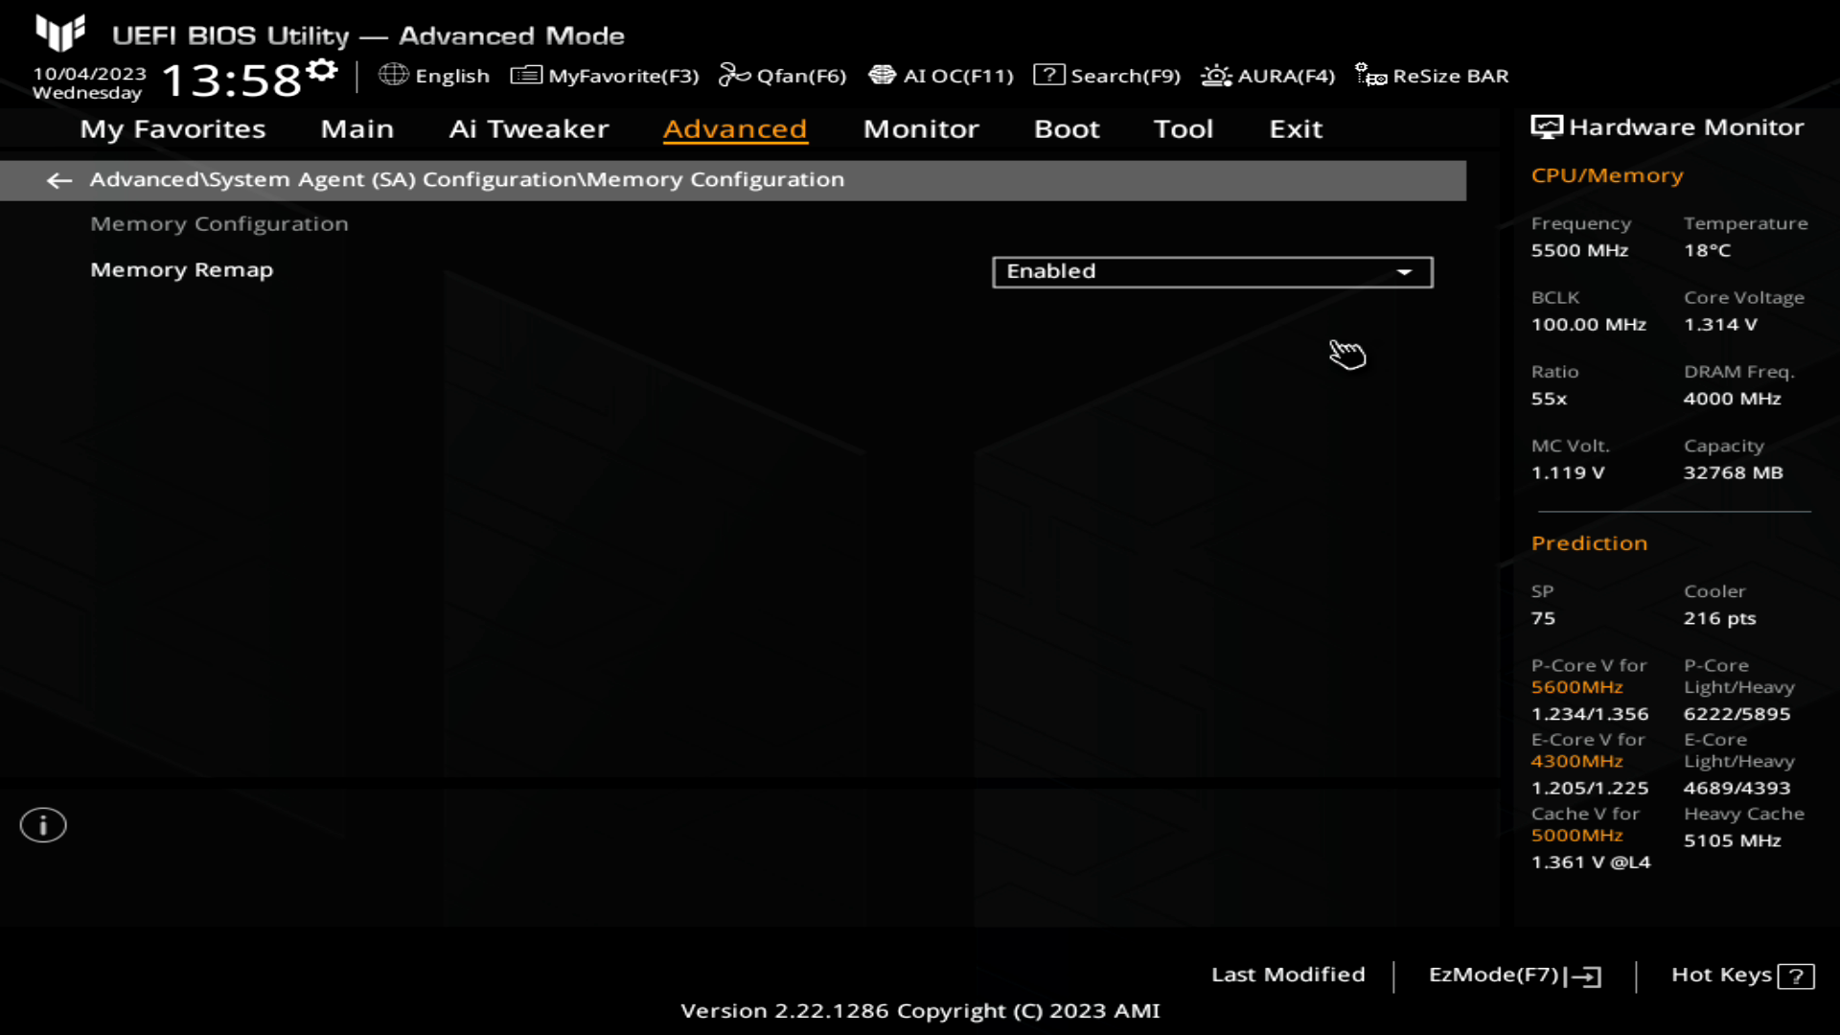Open clock settings gear icon
The height and width of the screenshot is (1035, 1840).
(x=323, y=70)
